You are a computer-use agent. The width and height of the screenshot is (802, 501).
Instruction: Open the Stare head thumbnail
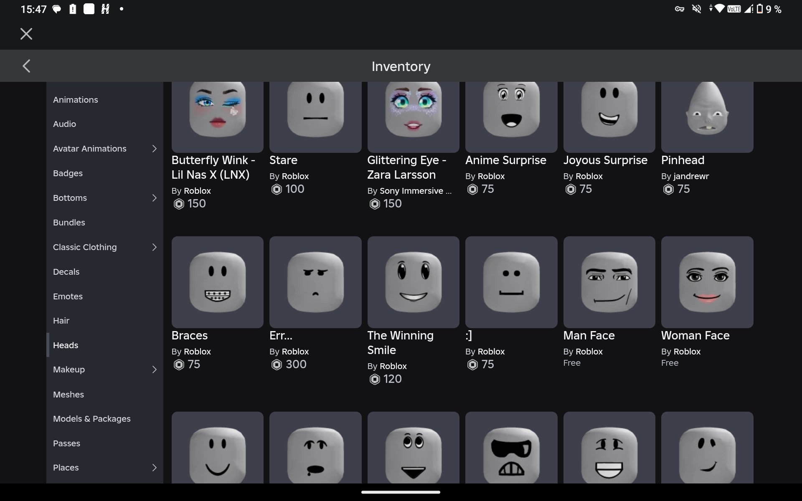[315, 117]
